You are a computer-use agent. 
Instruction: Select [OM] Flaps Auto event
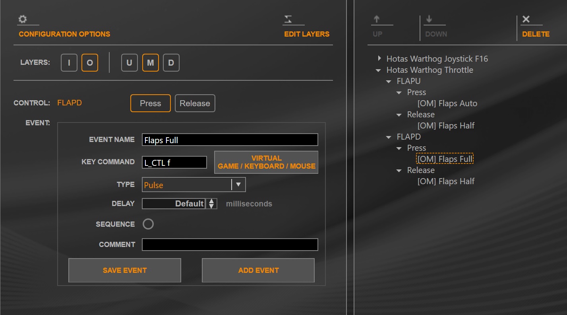tap(447, 103)
